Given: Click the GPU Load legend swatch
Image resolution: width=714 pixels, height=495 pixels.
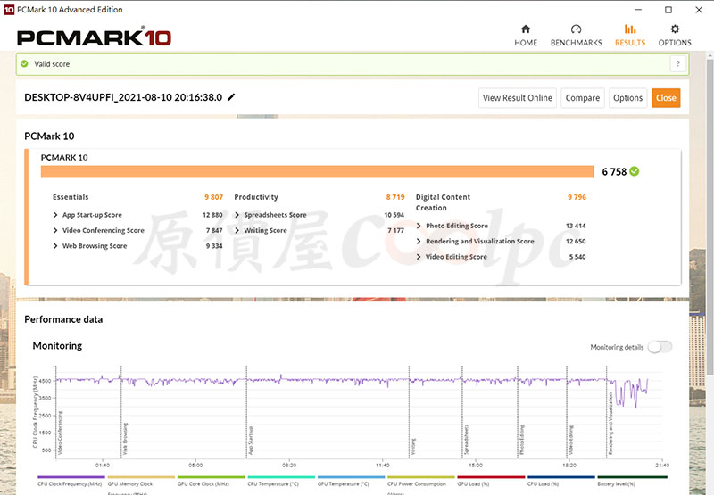Looking at the screenshot, I should (x=491, y=477).
